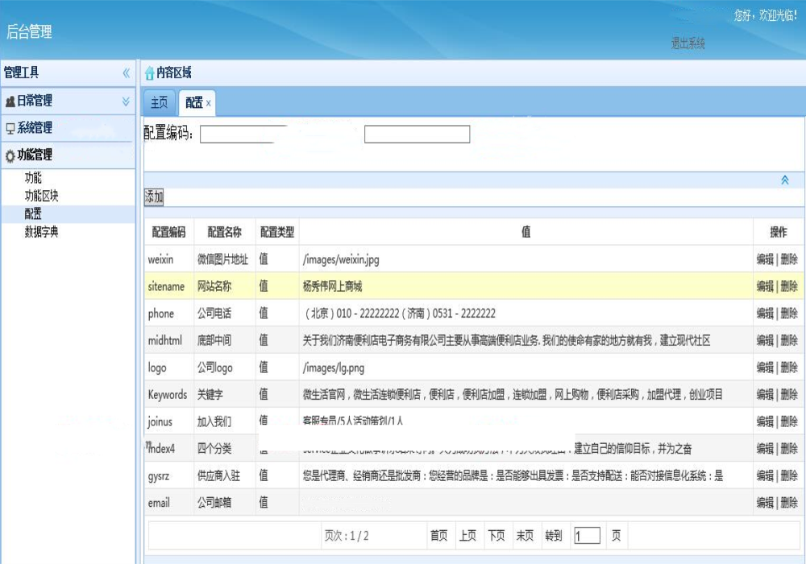The width and height of the screenshot is (806, 564).
Task: Select 数据字典 in the sidebar tree
Action: click(x=41, y=232)
